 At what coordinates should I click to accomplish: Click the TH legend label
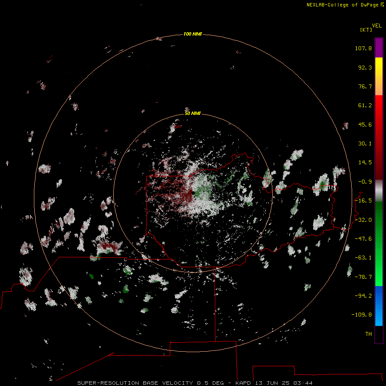tap(368, 334)
